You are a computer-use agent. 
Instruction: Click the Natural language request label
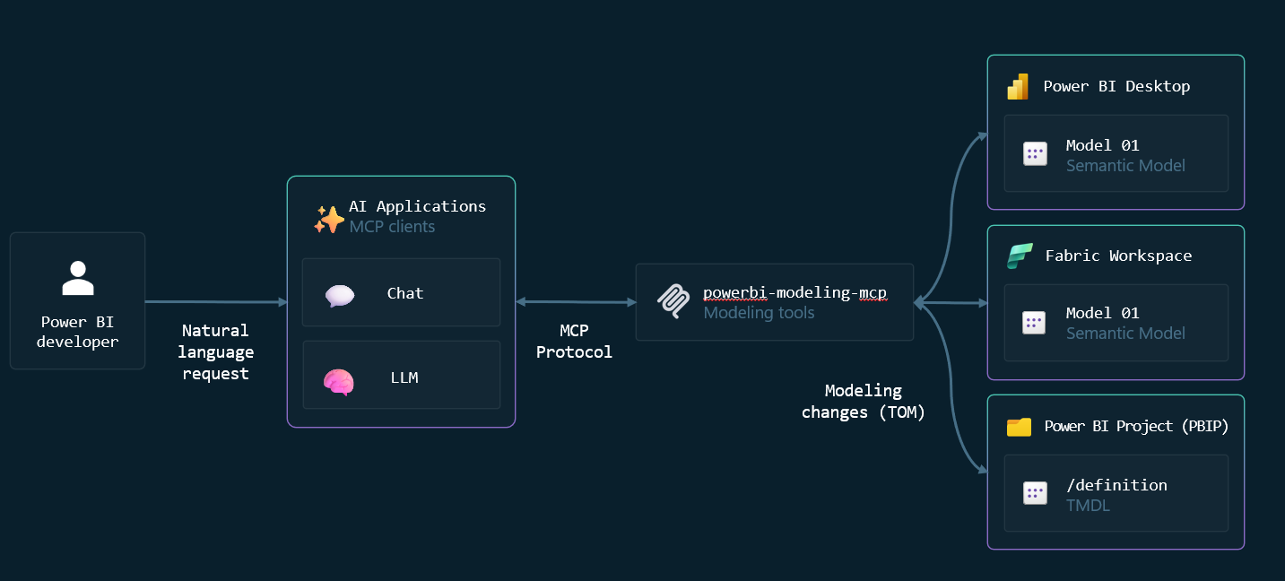[x=215, y=352]
